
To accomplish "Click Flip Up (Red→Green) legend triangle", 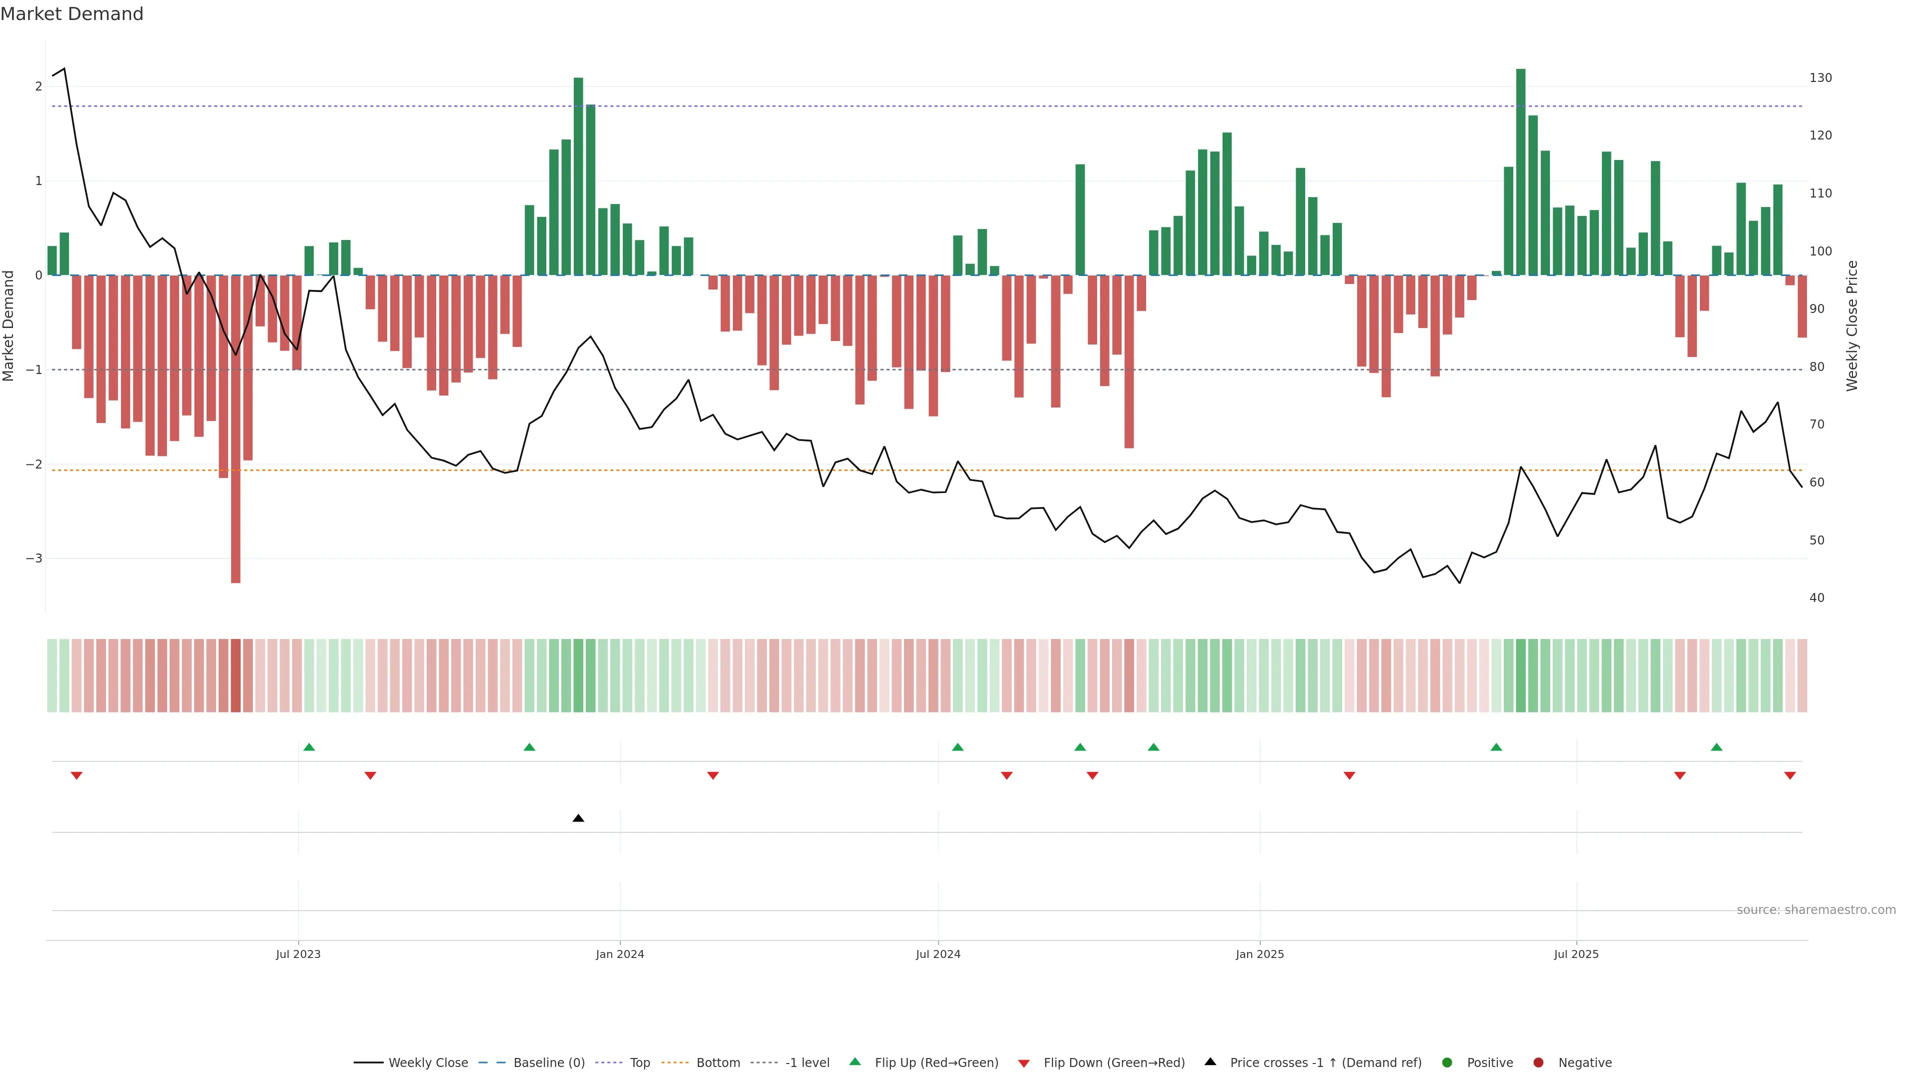I will pyautogui.click(x=855, y=1061).
